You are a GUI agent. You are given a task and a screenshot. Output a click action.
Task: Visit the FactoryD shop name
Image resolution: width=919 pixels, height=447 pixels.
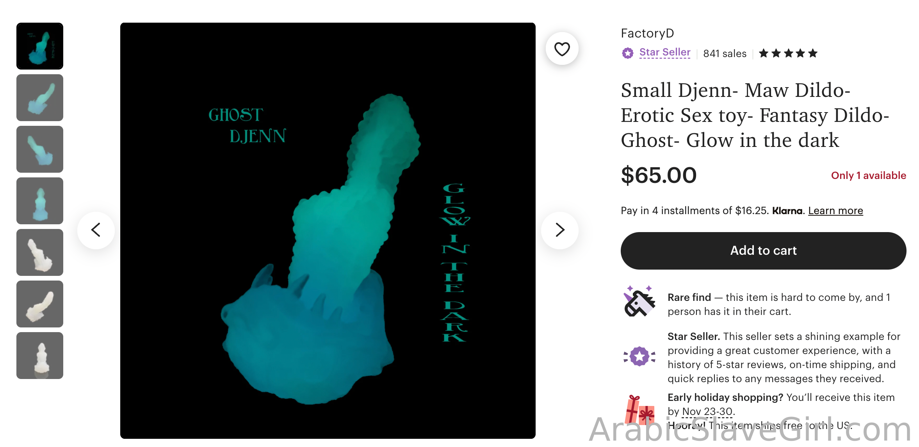tap(647, 33)
